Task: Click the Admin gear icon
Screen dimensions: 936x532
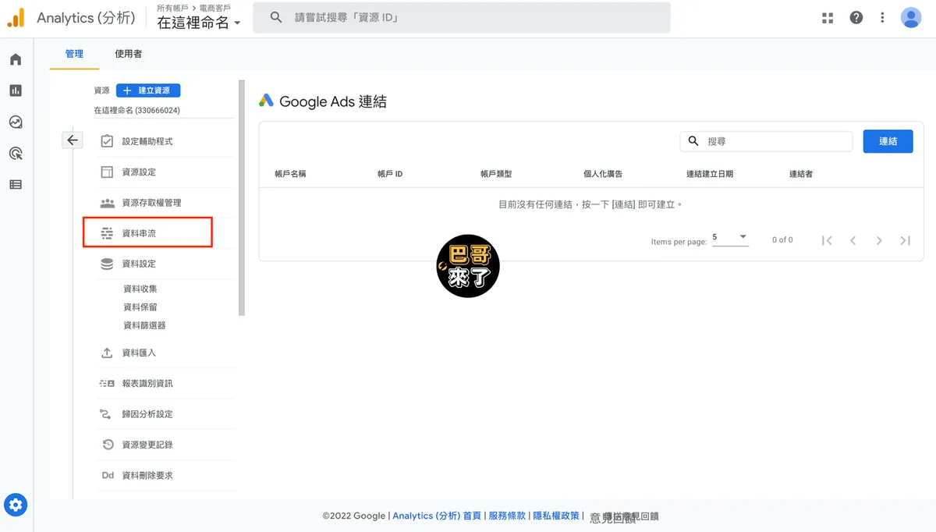Action: (16, 505)
